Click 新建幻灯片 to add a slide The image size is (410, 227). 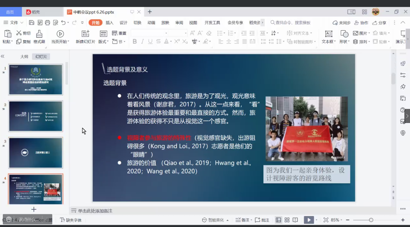(85, 37)
